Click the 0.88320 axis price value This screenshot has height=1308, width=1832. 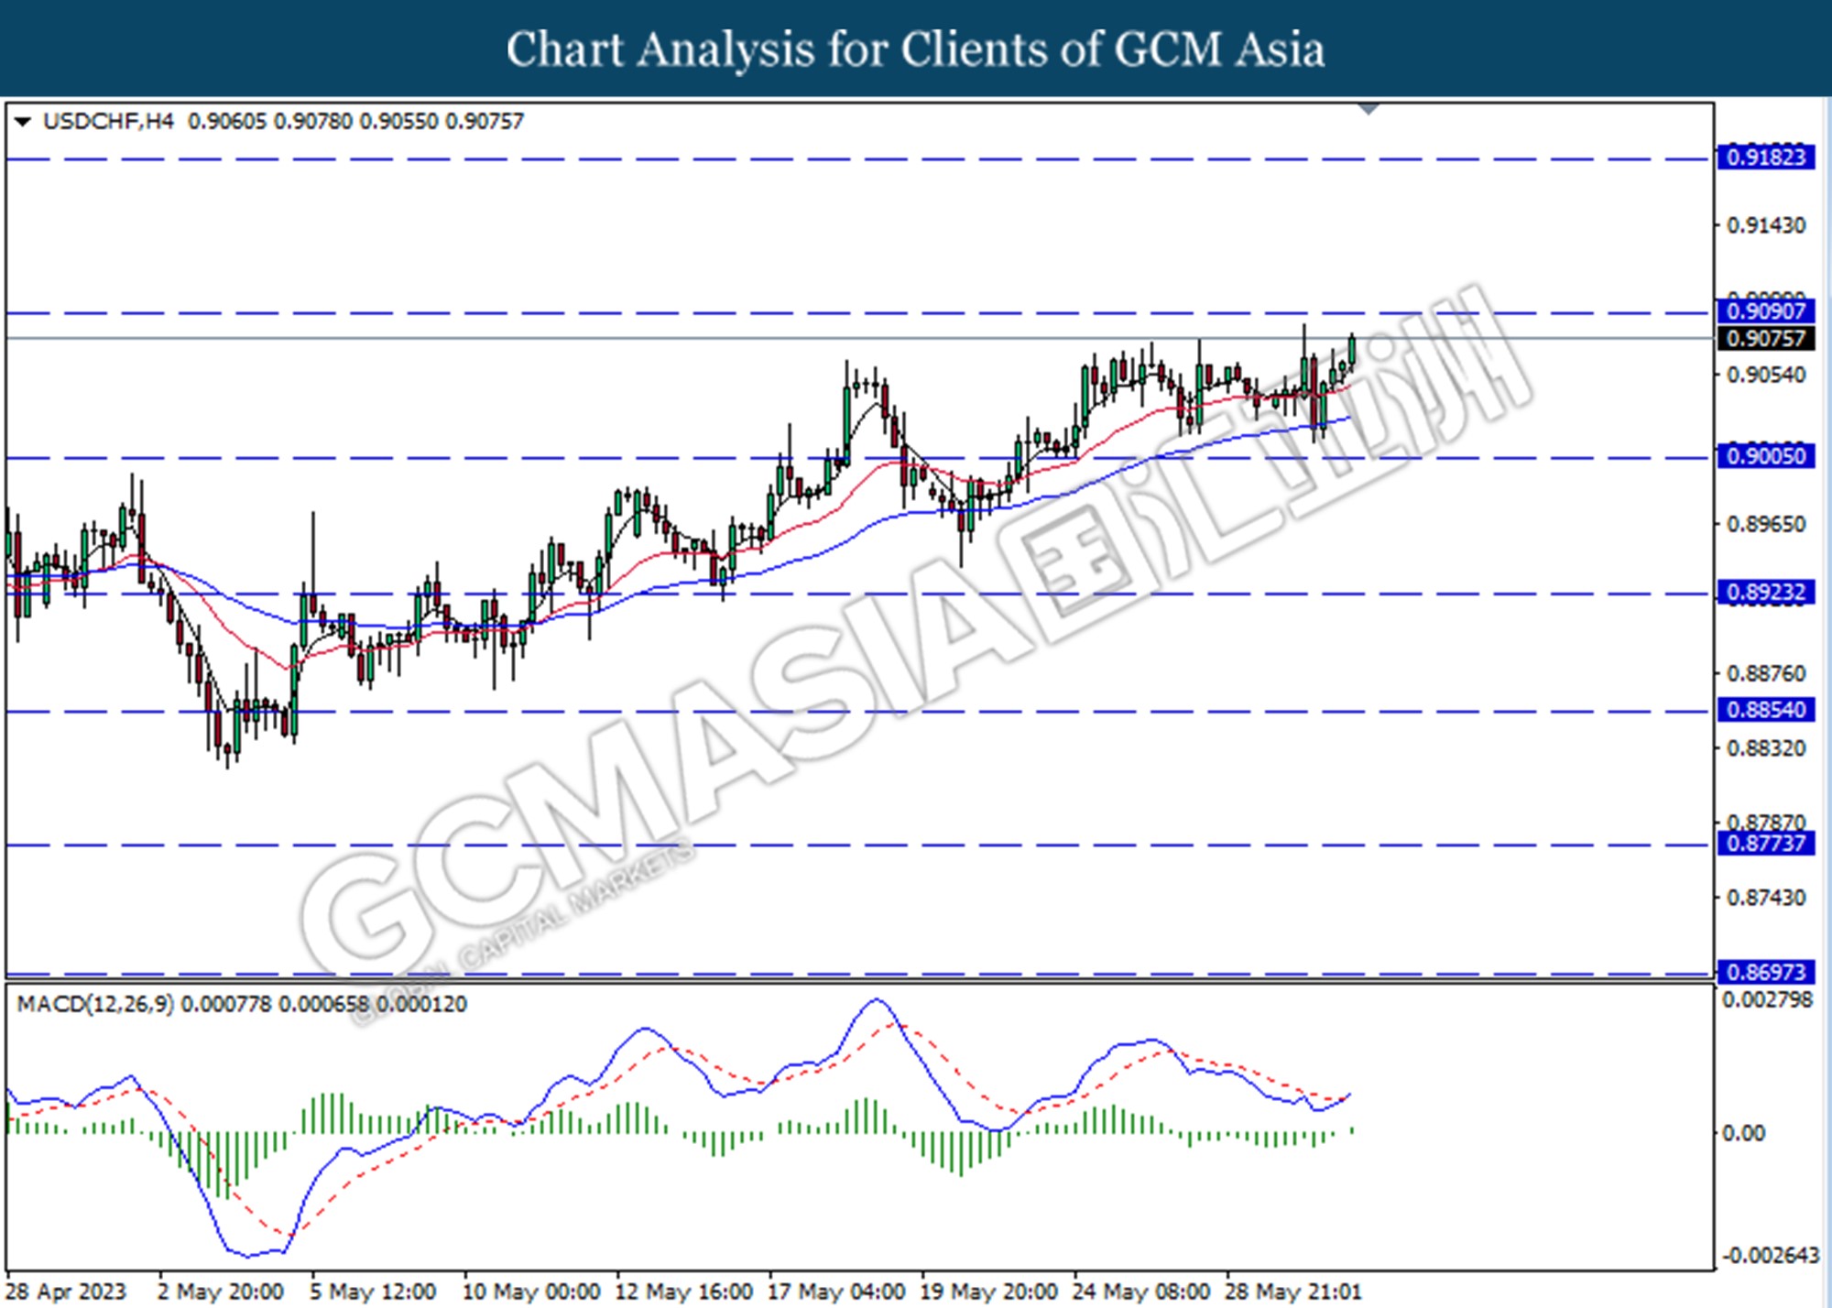point(1766,748)
